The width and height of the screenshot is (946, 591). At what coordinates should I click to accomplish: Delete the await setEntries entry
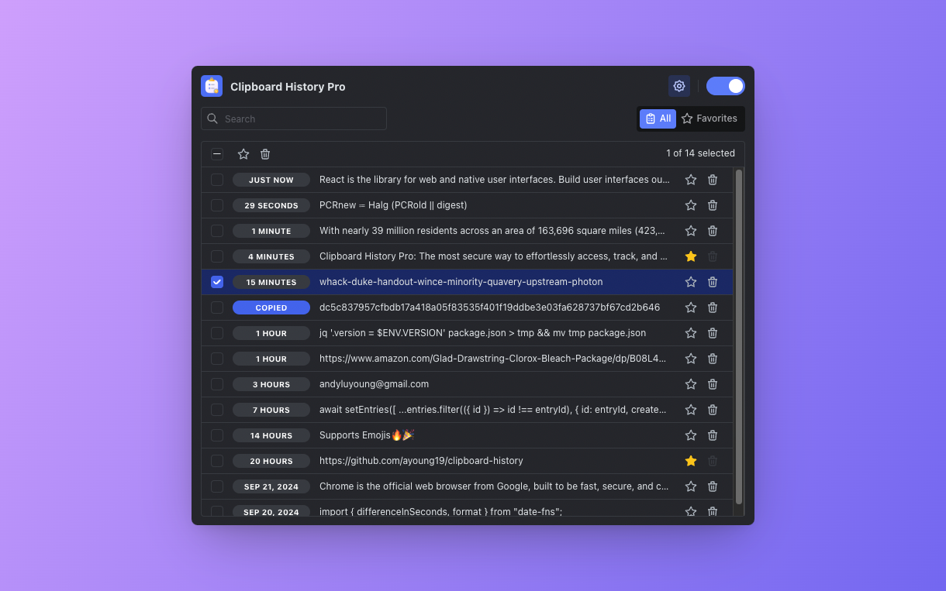713,410
